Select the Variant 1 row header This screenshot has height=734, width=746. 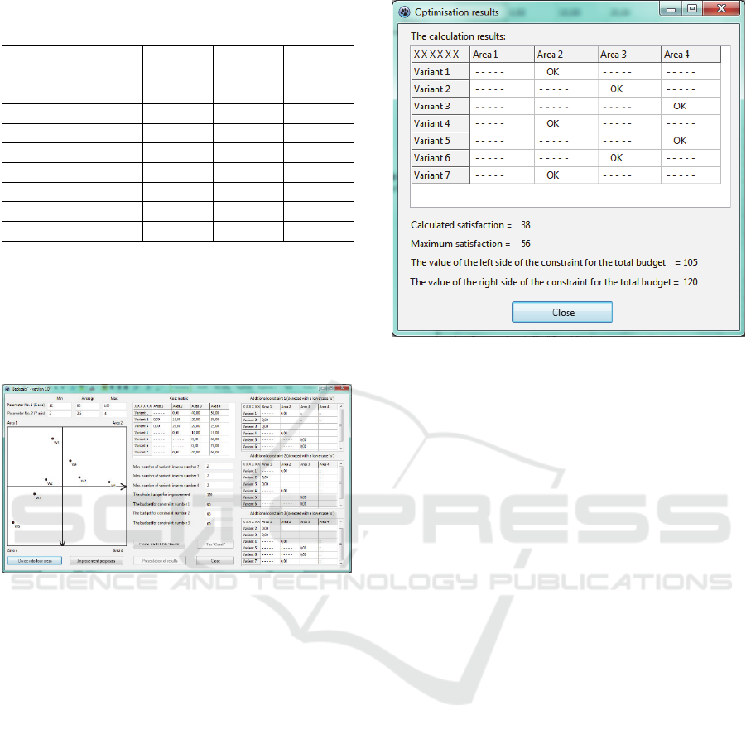[440, 72]
